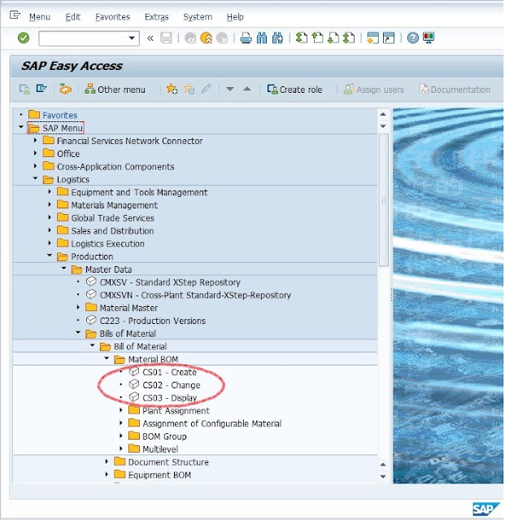This screenshot has height=521, width=505.
Task: Select C223 - Production Versions
Action: tap(153, 321)
